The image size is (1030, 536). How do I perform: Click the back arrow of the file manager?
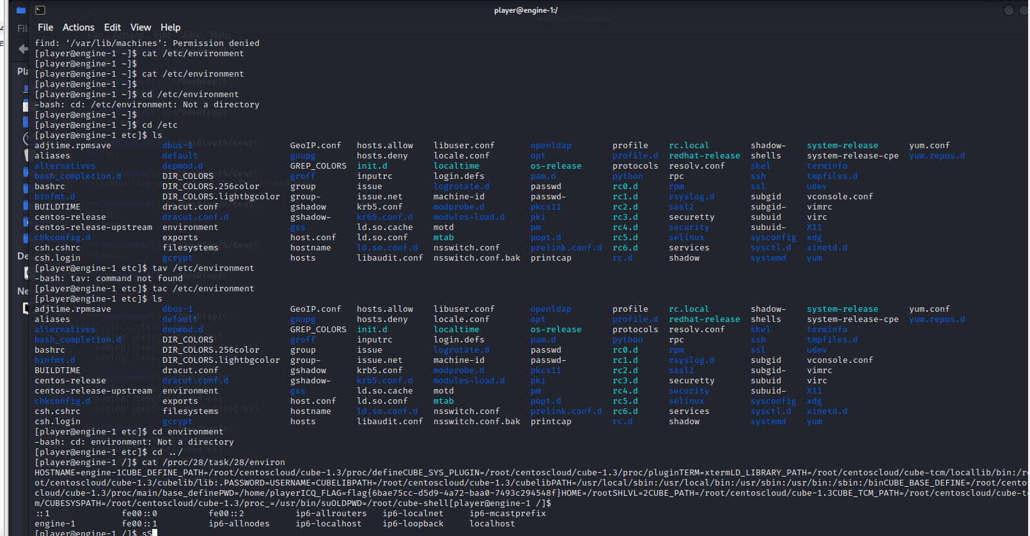23,49
